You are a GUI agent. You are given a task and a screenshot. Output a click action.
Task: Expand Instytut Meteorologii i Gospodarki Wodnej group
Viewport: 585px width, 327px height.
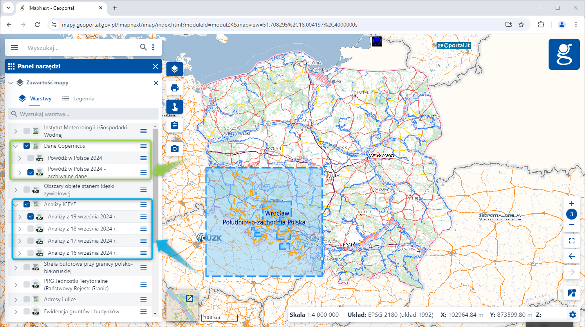tap(16, 131)
